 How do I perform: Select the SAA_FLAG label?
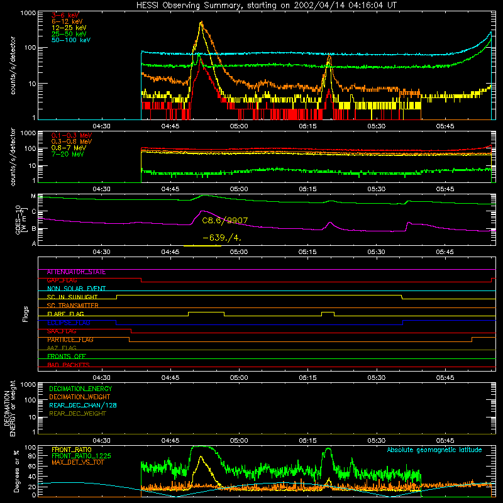(62, 331)
